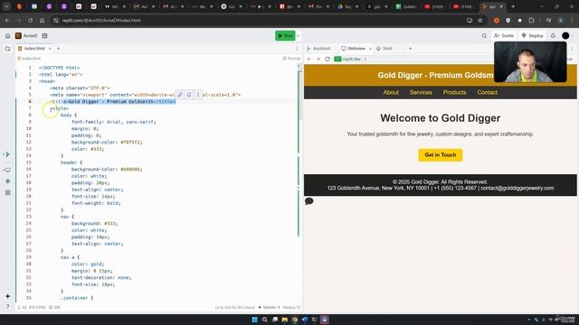Viewport: 579px width, 325px height.
Task: Add a new tab in editor pane
Action: pyautogui.click(x=58, y=49)
